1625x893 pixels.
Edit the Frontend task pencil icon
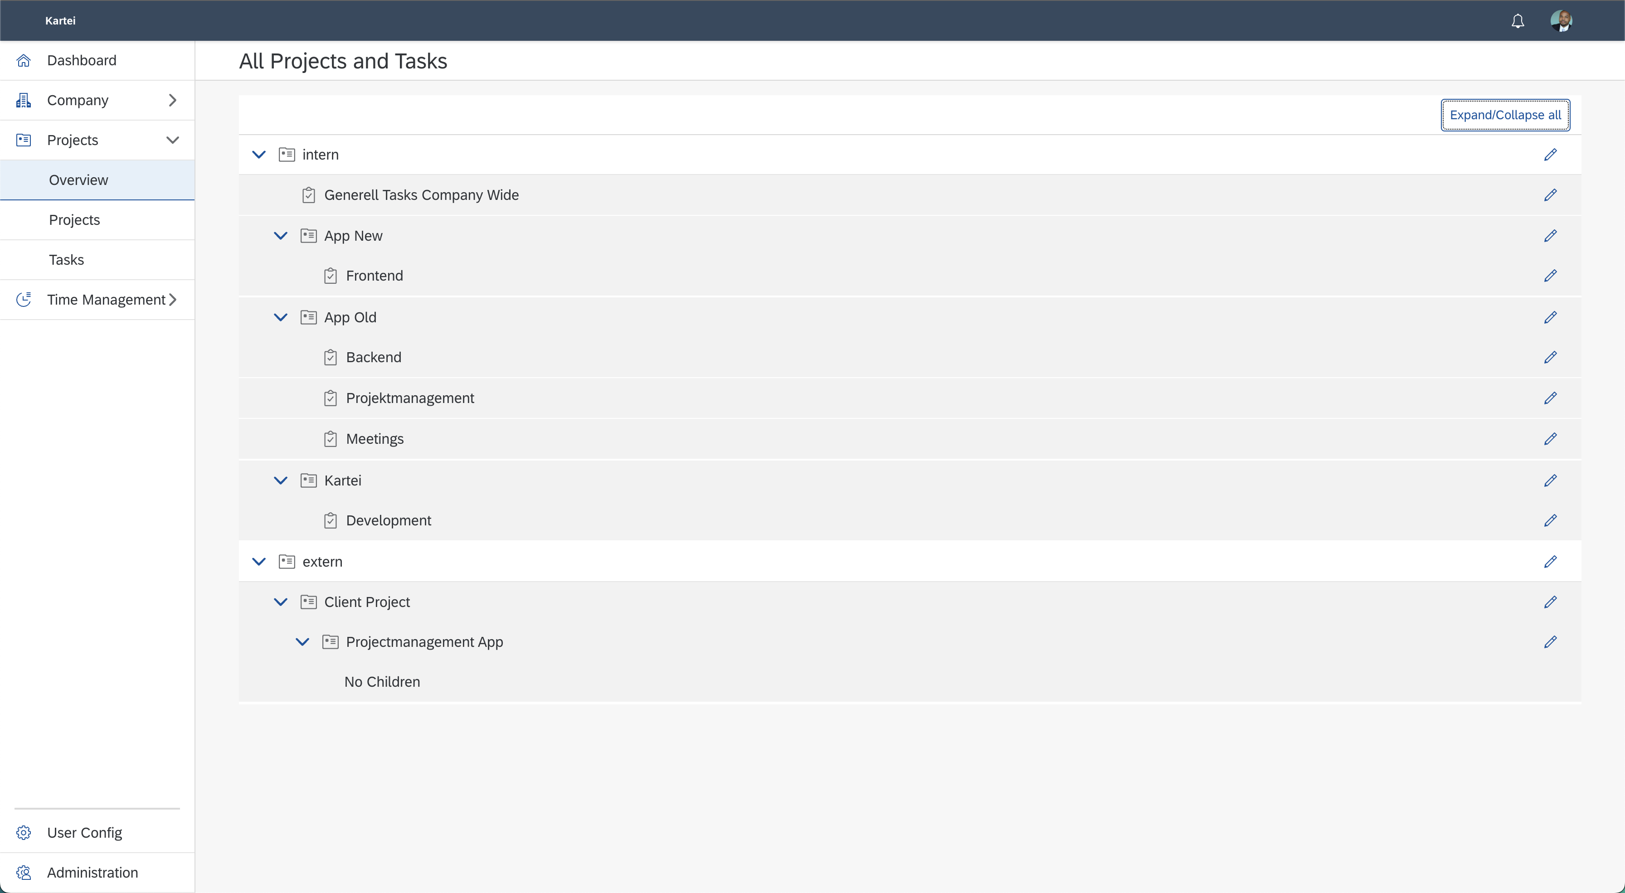1551,276
